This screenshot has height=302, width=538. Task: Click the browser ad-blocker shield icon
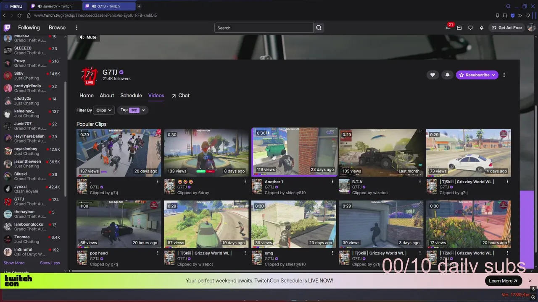pyautogui.click(x=512, y=16)
